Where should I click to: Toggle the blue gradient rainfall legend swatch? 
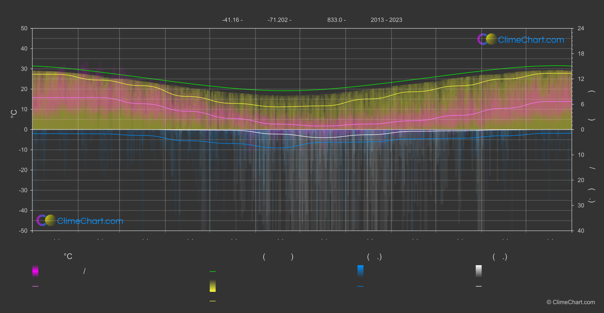(x=361, y=271)
